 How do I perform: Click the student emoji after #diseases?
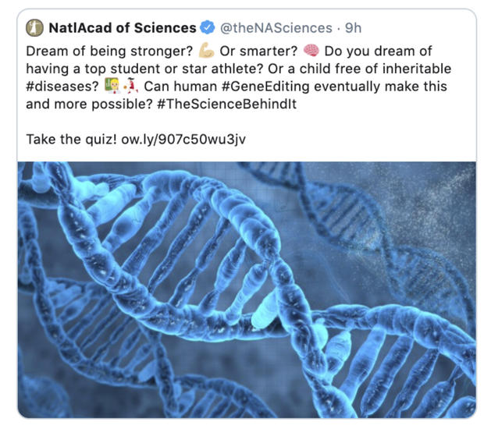pyautogui.click(x=103, y=86)
